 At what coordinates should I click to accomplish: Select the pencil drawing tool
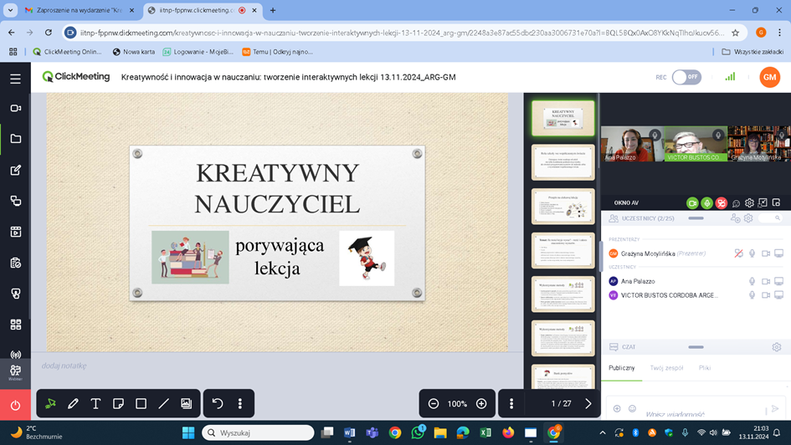(x=73, y=404)
